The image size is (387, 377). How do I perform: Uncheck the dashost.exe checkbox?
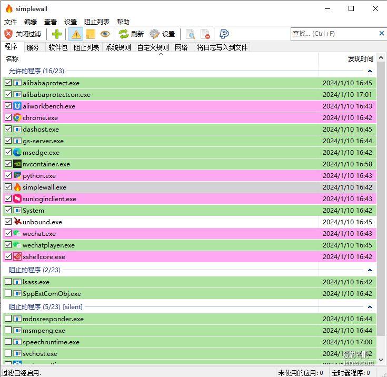[8, 129]
